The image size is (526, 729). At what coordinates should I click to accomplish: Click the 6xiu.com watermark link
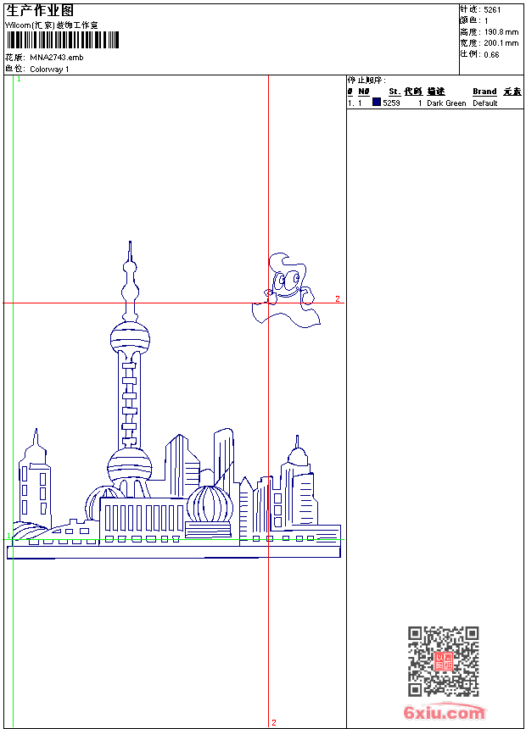tap(444, 713)
